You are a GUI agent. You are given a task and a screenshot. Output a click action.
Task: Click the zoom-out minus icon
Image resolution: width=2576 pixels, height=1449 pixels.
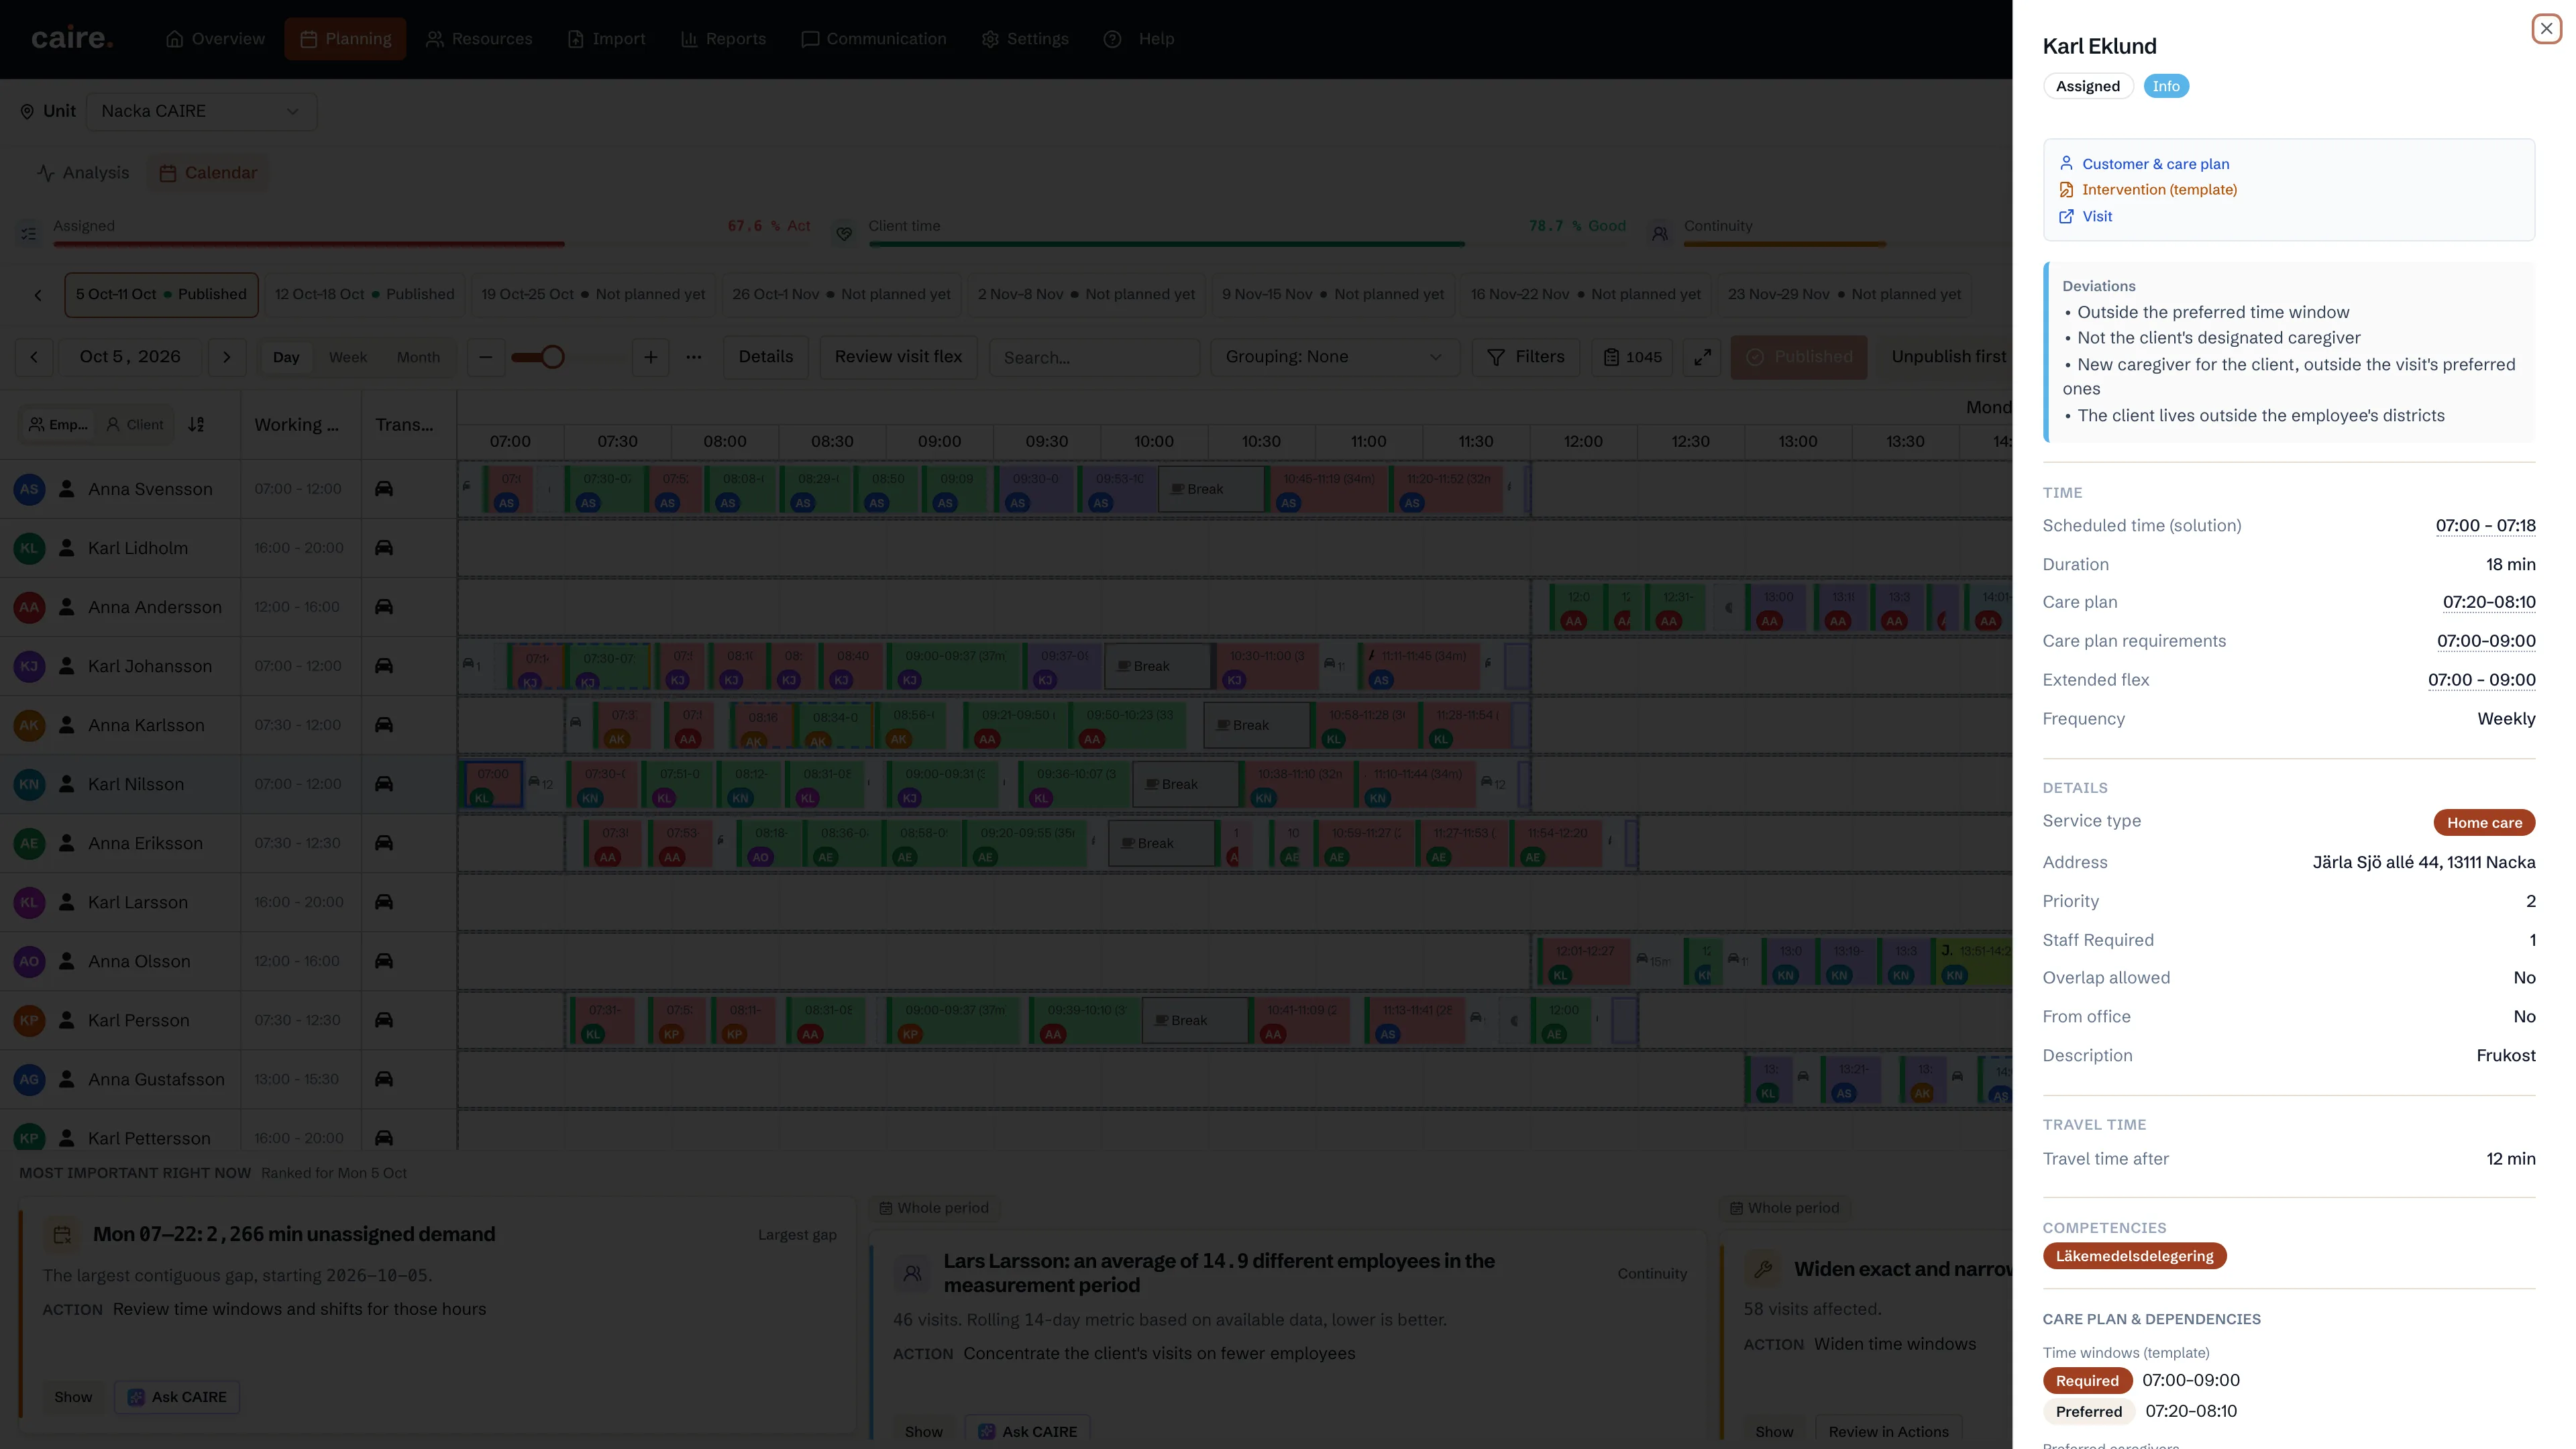tap(486, 357)
